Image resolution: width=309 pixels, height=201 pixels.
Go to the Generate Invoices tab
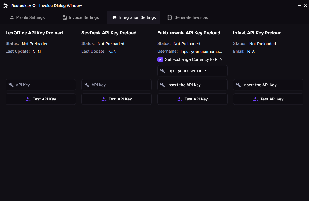point(187,17)
